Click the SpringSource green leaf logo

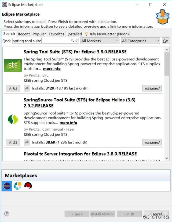13,119
